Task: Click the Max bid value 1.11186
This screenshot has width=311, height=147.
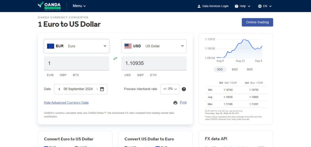Action: pos(228,104)
